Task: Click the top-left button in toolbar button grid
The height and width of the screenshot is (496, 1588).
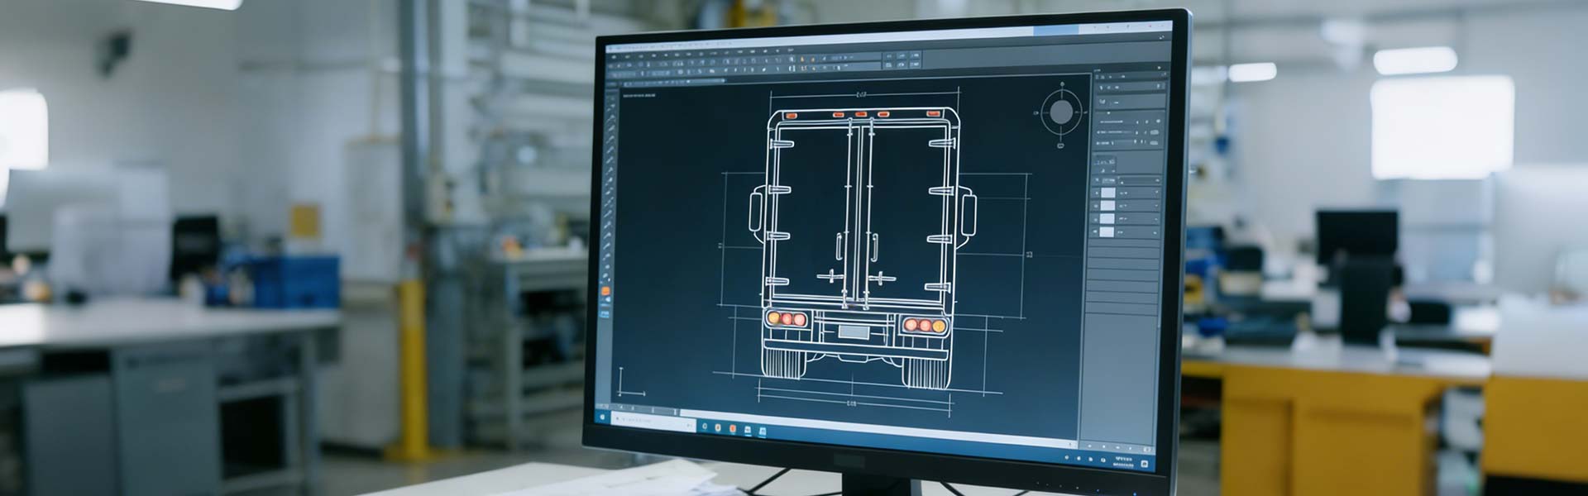Action: point(889,56)
